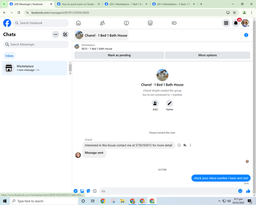Click Type here to search taskbar box
This screenshot has height=205, width=256.
[x=44, y=201]
